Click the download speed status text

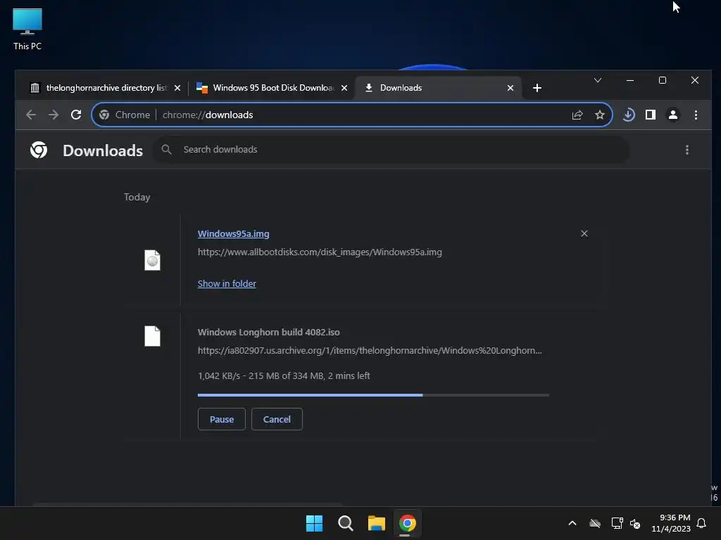click(x=284, y=375)
